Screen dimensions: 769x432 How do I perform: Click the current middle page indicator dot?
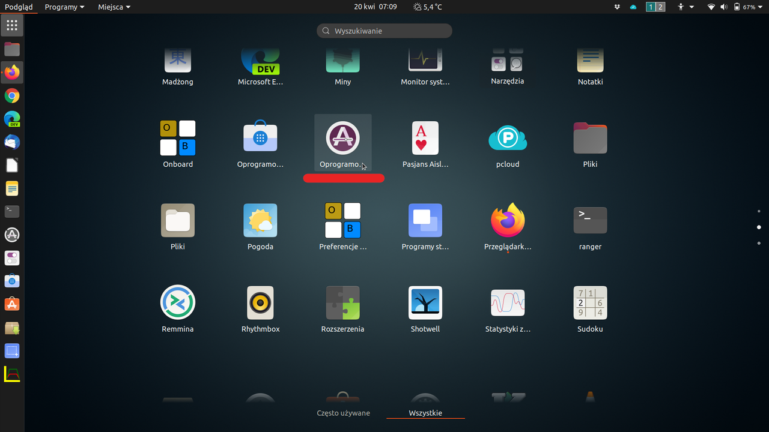759,227
